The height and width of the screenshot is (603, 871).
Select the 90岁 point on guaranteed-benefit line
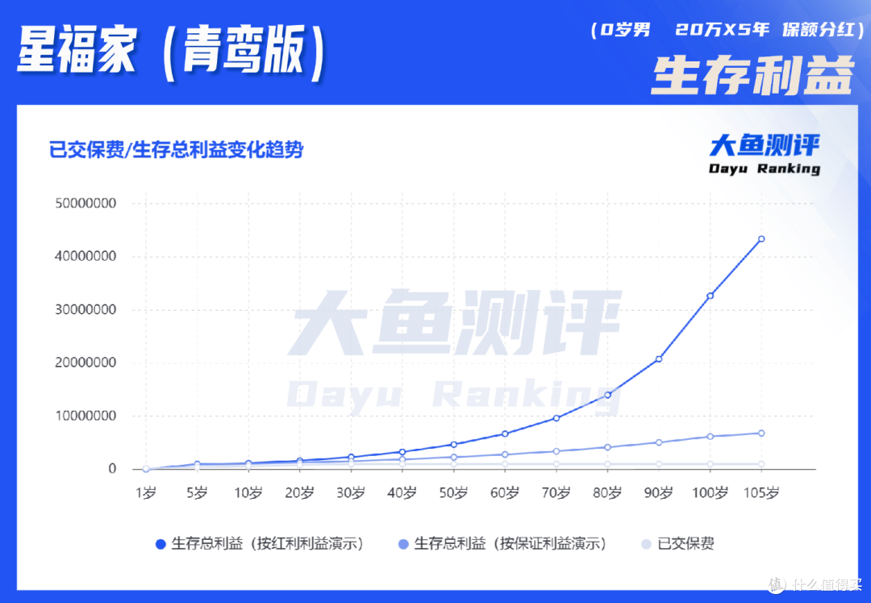pyautogui.click(x=659, y=442)
